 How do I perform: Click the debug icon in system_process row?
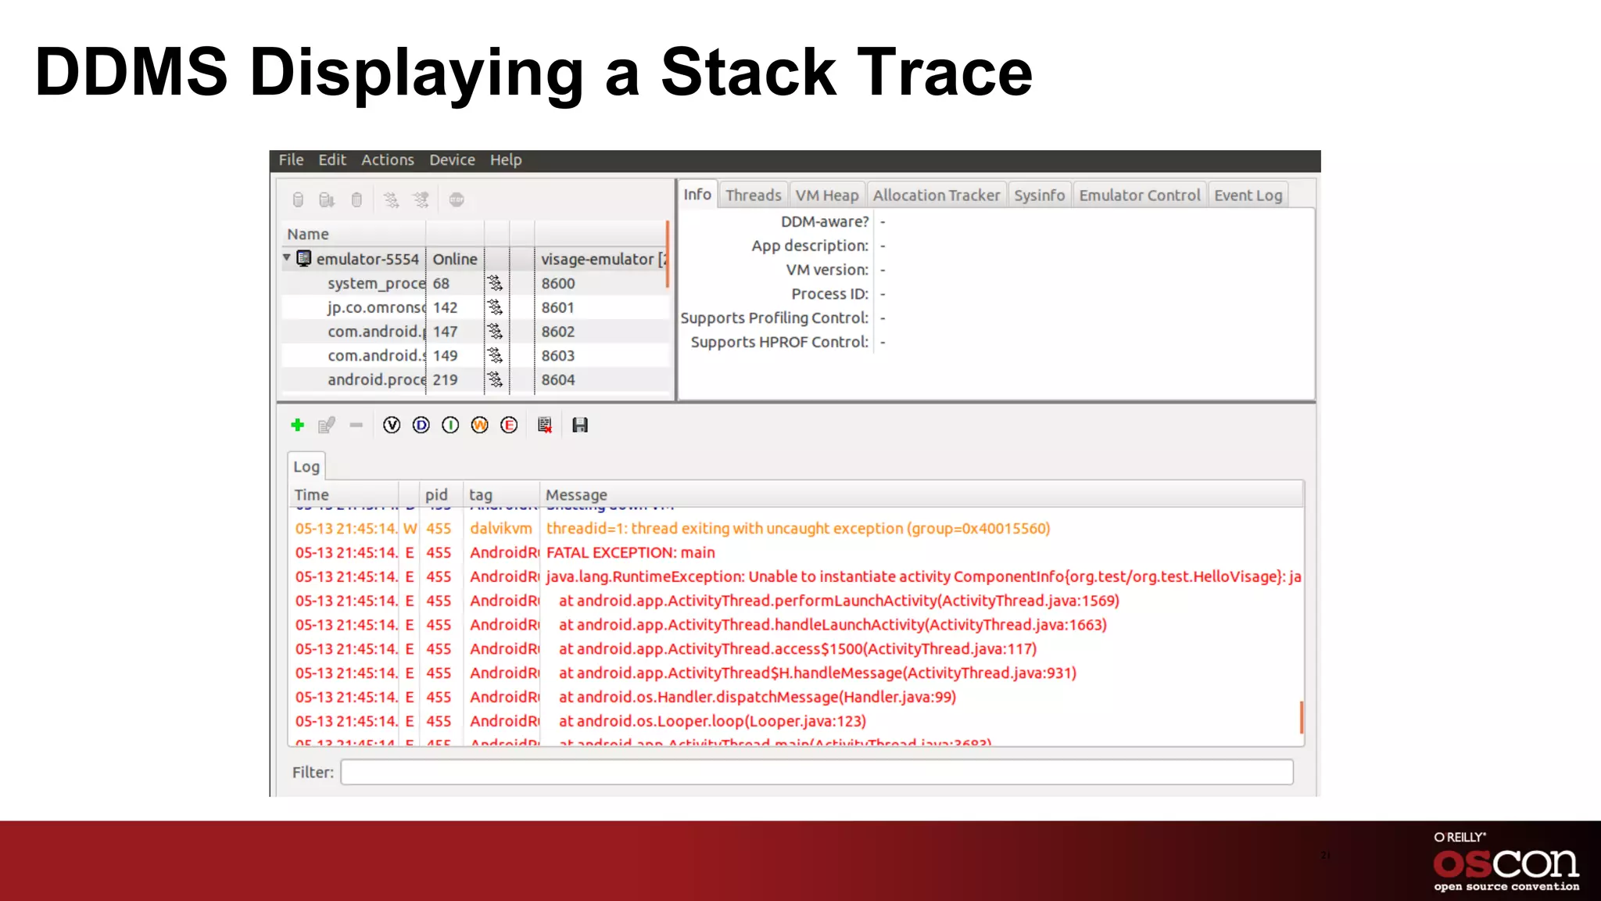(x=495, y=283)
